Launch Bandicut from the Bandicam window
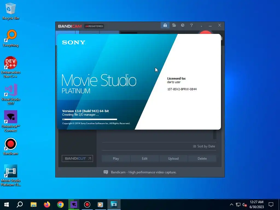The image size is (280, 210). pos(77,158)
